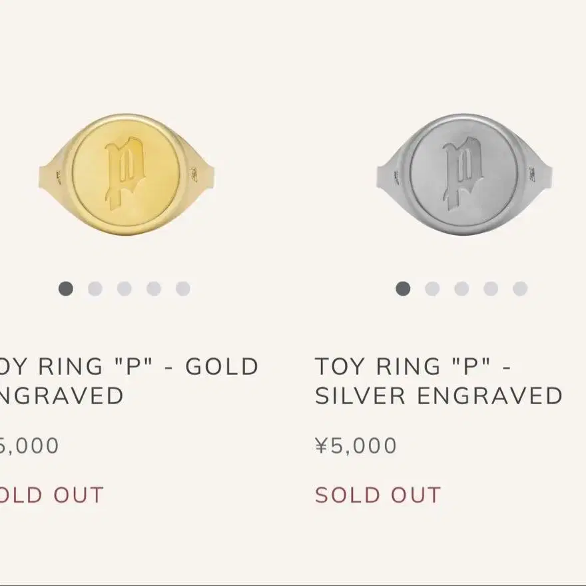Select first carousel dot under silver ring
Screen dimensions: 586x586
(x=403, y=288)
